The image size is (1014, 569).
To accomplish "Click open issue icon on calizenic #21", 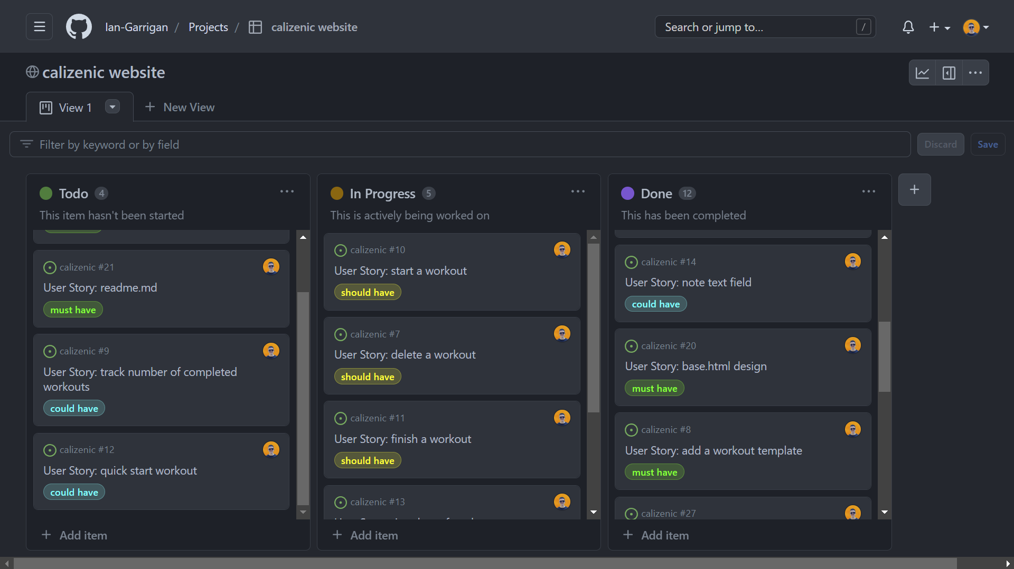I will (x=50, y=267).
